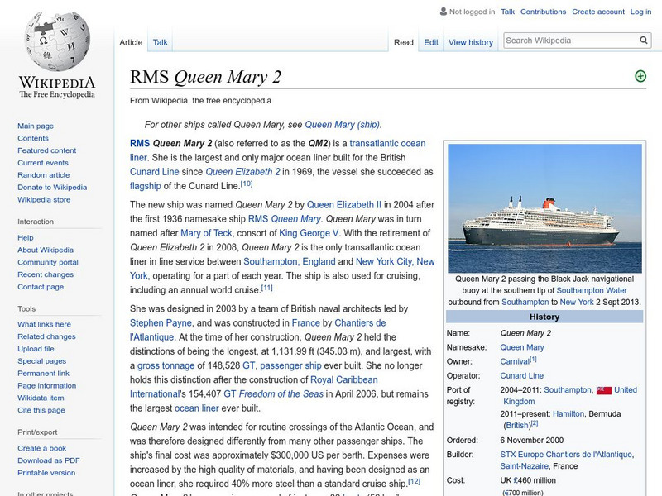Open the Contents sidebar link
The height and width of the screenshot is (496, 662).
33,138
